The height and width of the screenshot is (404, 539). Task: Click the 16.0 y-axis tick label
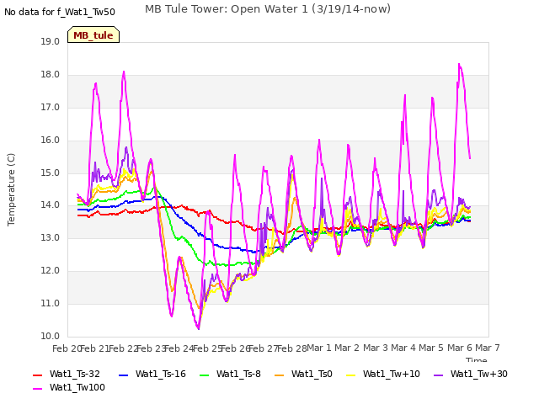click(x=51, y=141)
